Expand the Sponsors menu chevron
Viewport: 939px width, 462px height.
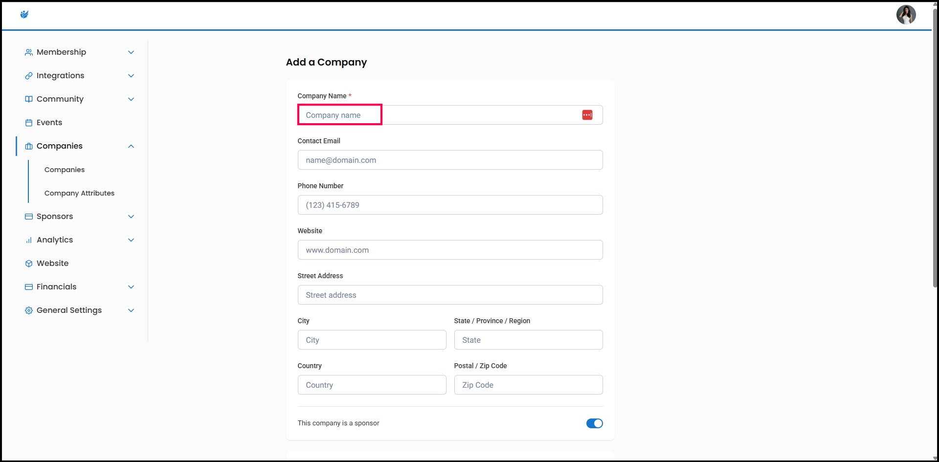pyautogui.click(x=131, y=217)
